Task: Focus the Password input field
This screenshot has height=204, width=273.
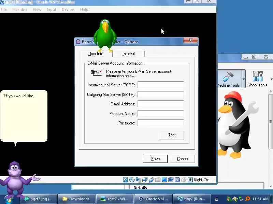Action: tap(160, 123)
